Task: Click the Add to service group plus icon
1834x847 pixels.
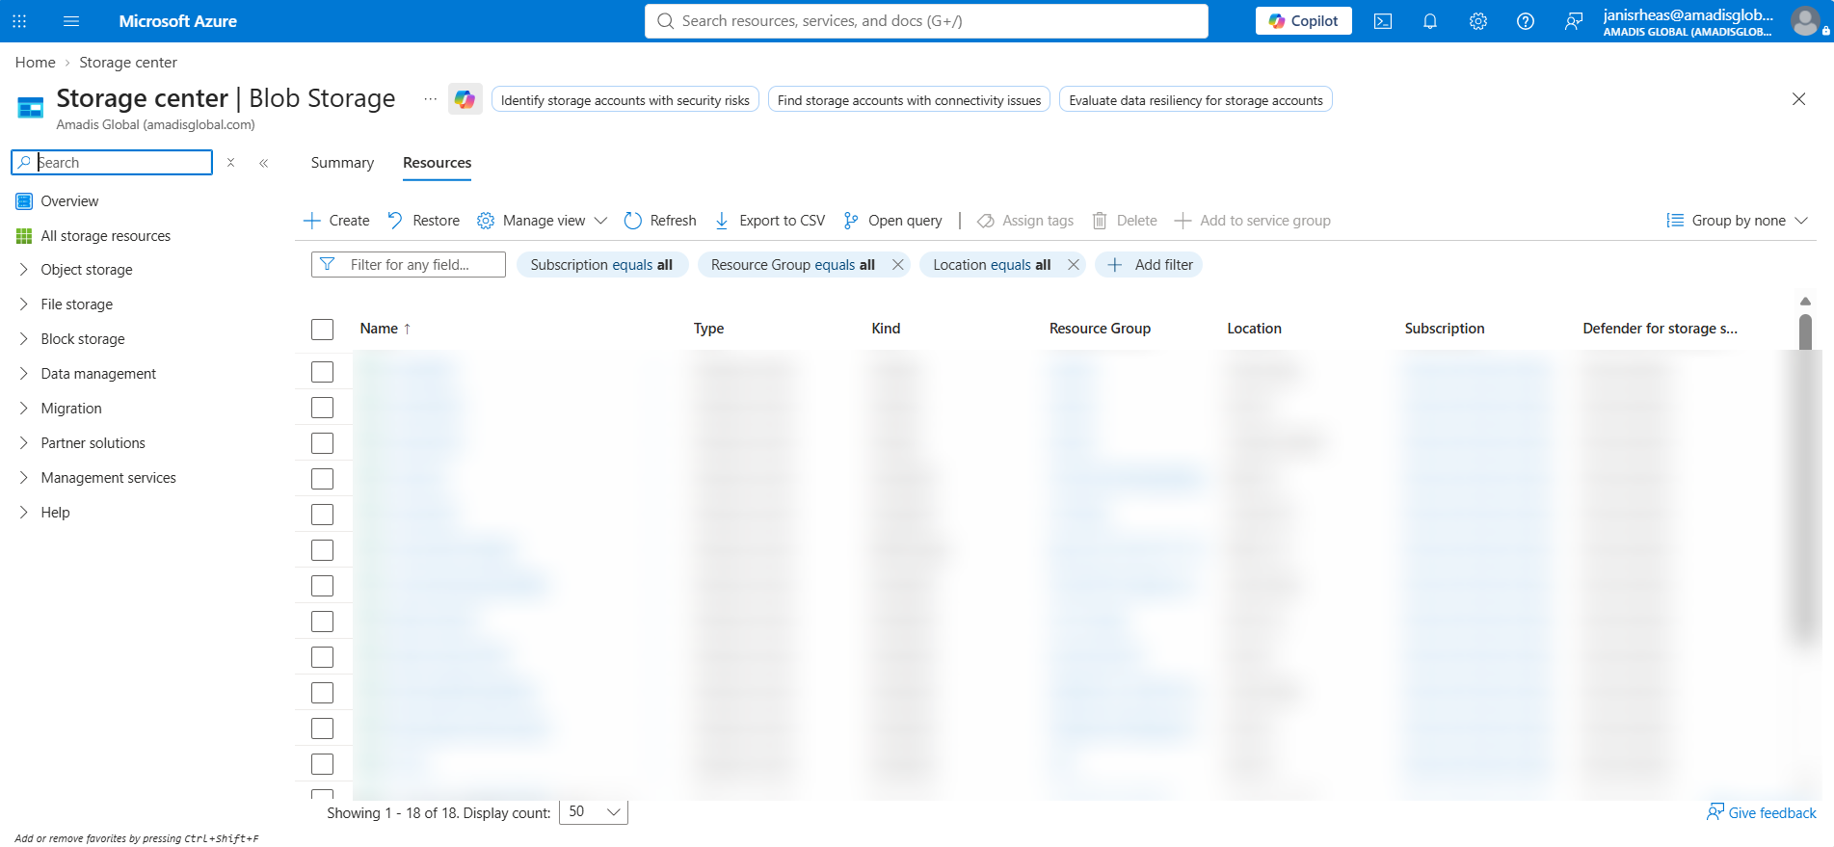Action: [x=1183, y=221]
